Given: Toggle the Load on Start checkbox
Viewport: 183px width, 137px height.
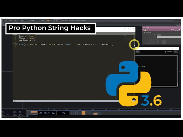Looking at the screenshot, I should point(158,41).
